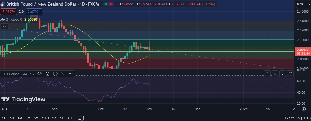Click the red sell price 2.07976
The image size is (311, 121).
9,11
